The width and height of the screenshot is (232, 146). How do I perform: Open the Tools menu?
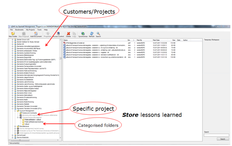pyautogui.click(x=40, y=30)
